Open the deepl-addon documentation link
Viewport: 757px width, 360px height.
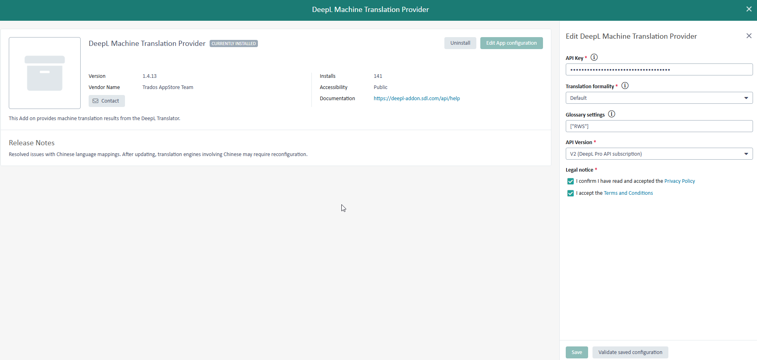[x=417, y=98]
